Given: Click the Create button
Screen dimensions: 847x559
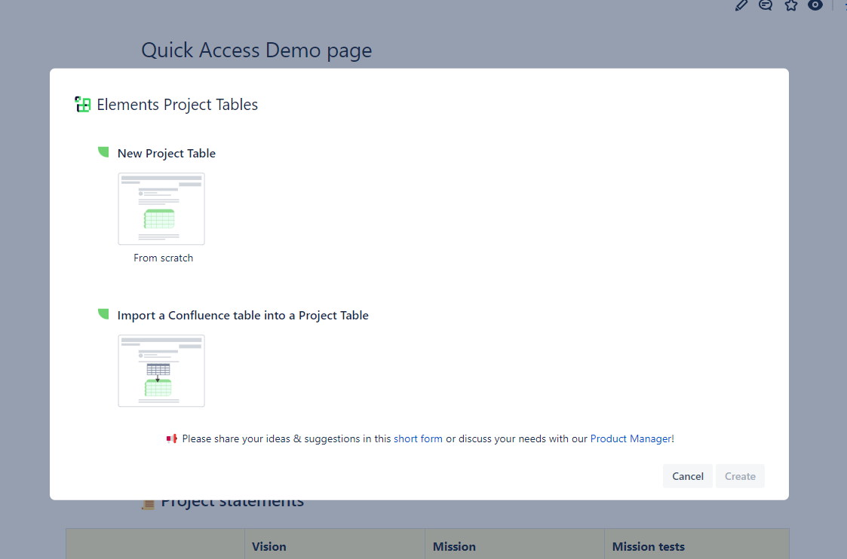Looking at the screenshot, I should 740,476.
